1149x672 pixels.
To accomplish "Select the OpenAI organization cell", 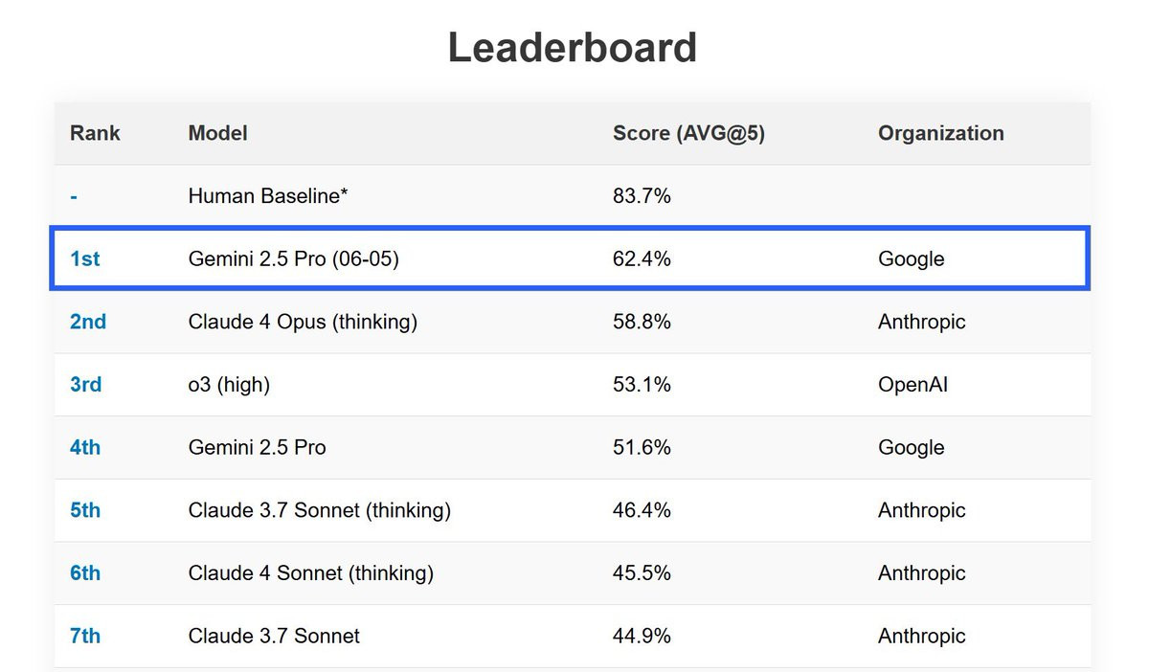I will click(912, 385).
